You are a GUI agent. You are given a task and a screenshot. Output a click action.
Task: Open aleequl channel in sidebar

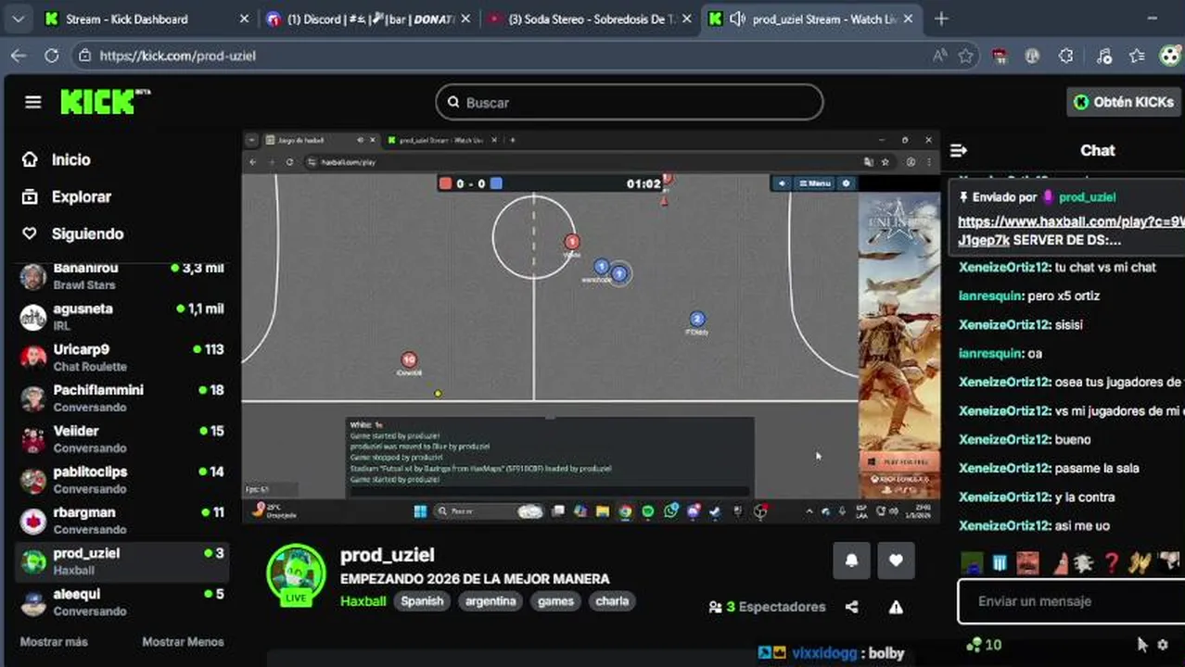pyautogui.click(x=122, y=601)
